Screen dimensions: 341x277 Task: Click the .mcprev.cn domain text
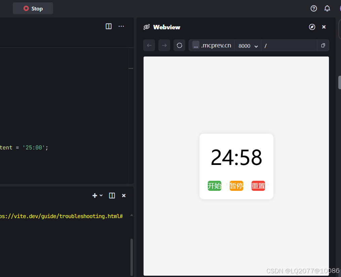pyautogui.click(x=216, y=45)
